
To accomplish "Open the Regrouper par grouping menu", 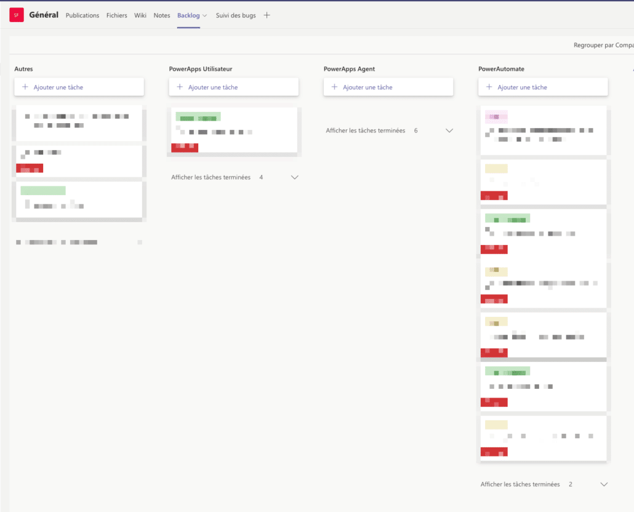I will tap(604, 46).
